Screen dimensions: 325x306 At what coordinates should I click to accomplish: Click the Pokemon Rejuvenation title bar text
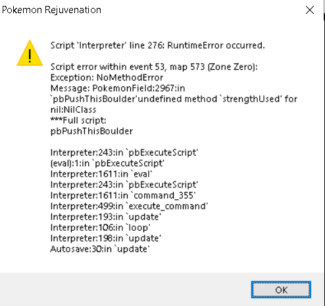[x=52, y=10]
